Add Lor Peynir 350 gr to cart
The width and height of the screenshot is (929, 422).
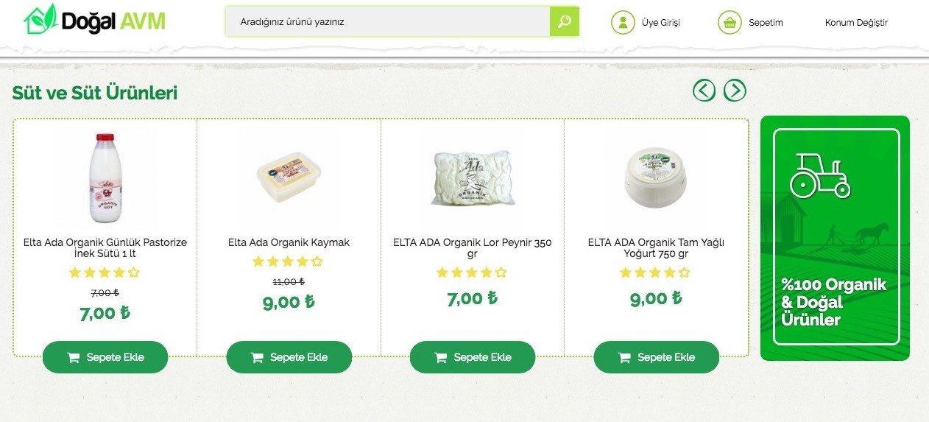472,357
